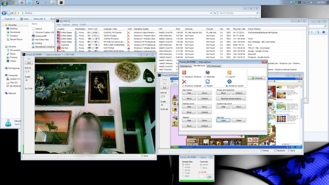Open the Options menu in Spy-Net

[66, 25]
